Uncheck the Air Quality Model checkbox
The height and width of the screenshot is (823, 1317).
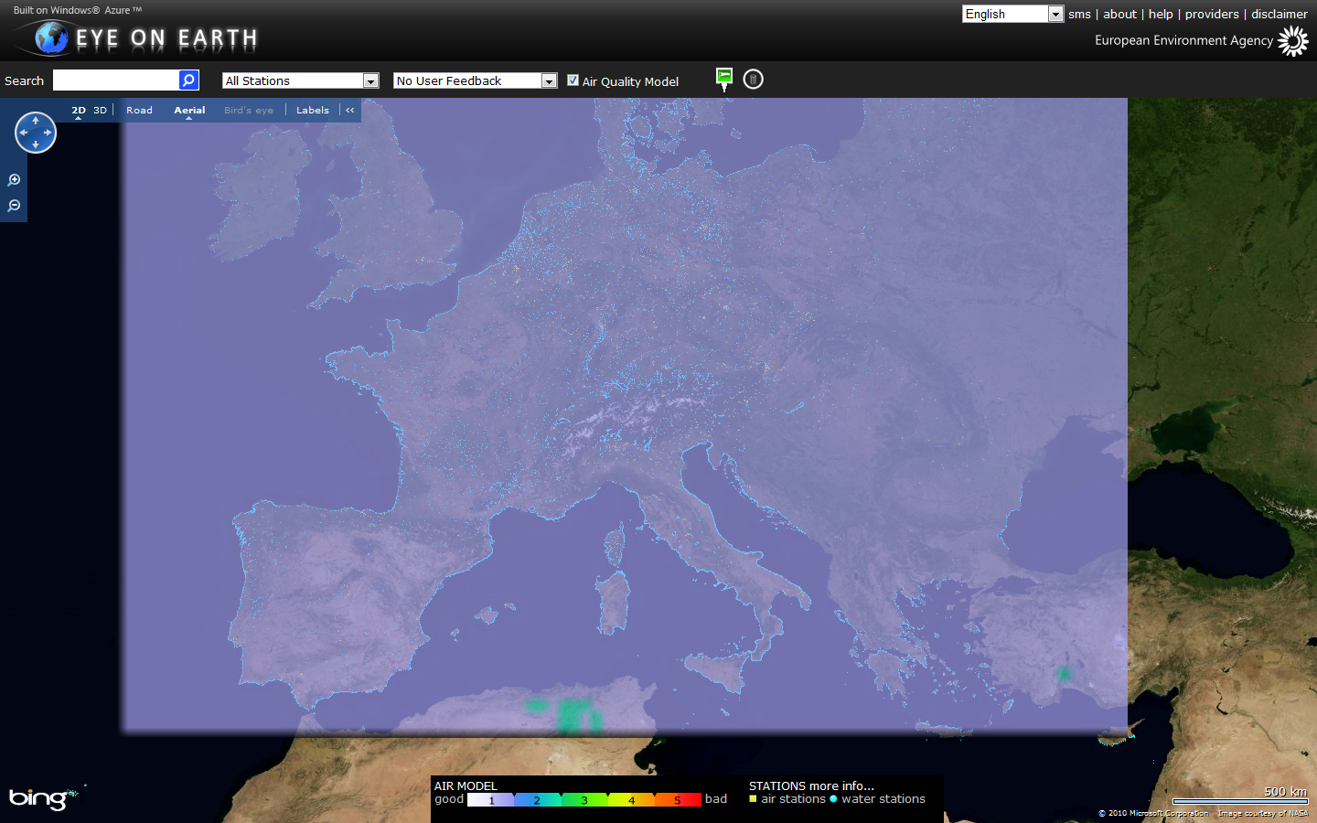[573, 80]
